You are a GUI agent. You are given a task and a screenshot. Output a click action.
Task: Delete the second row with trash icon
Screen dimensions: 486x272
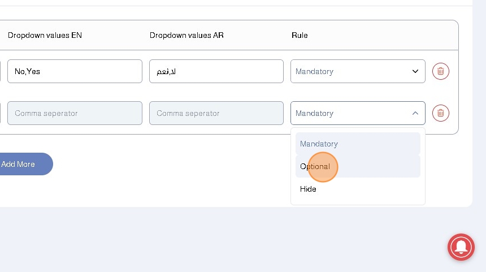tap(441, 113)
